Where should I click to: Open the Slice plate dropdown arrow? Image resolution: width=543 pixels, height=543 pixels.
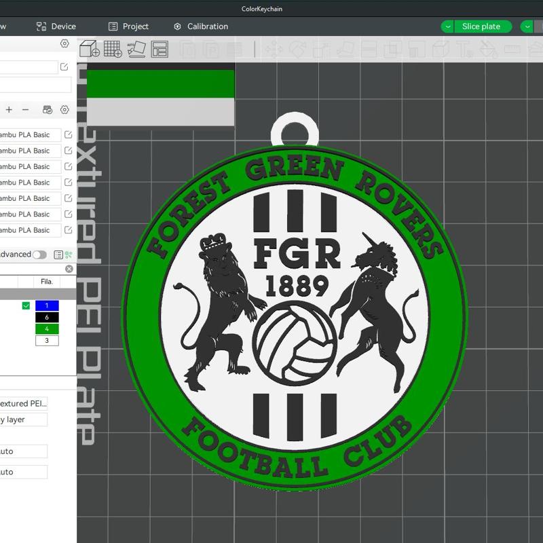coord(447,26)
